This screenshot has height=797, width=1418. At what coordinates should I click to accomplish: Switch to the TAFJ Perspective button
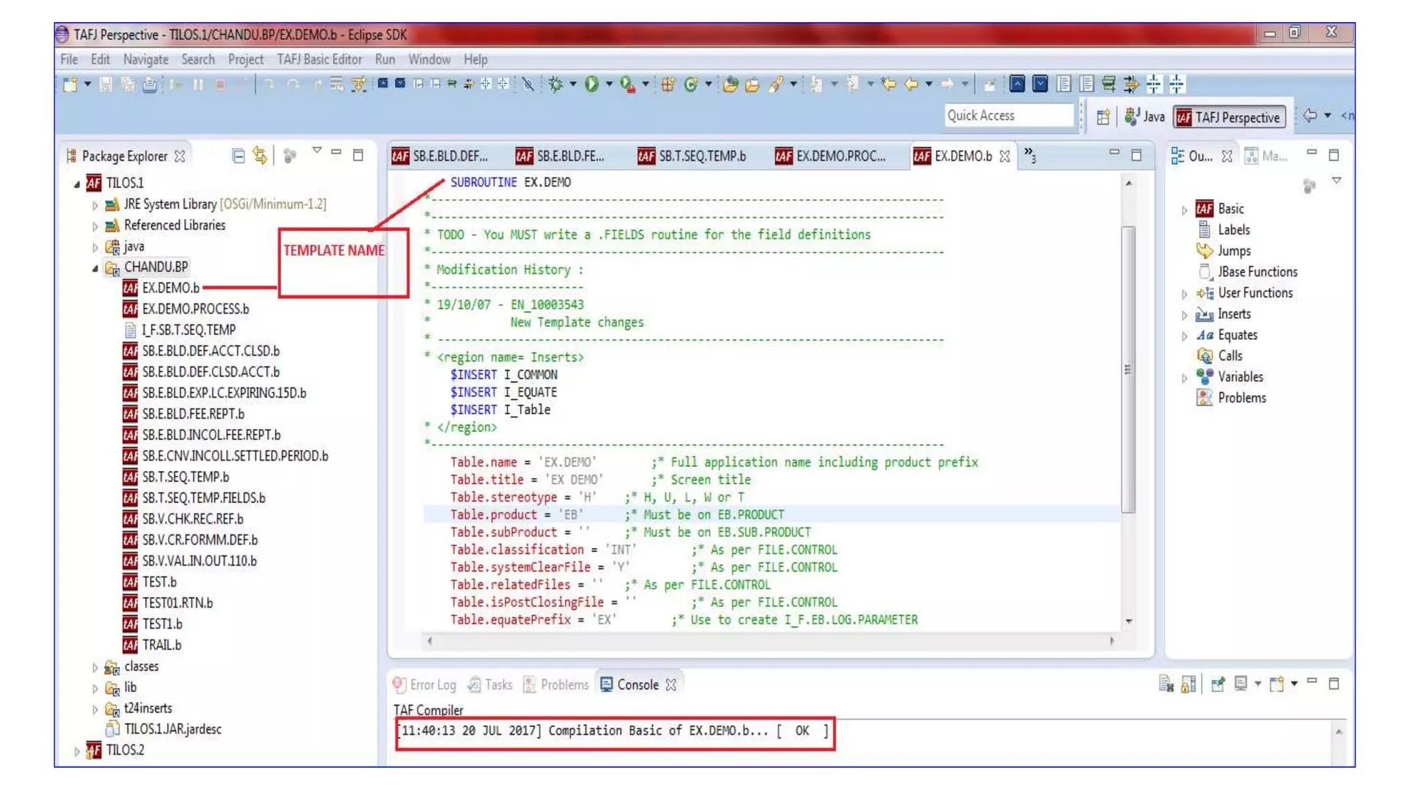click(x=1230, y=117)
